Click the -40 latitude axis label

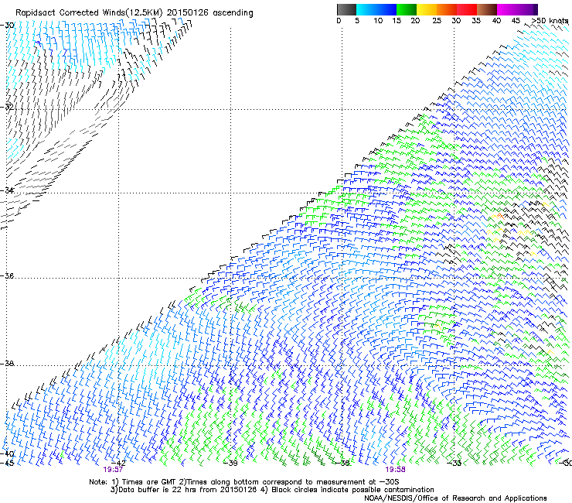(8, 453)
